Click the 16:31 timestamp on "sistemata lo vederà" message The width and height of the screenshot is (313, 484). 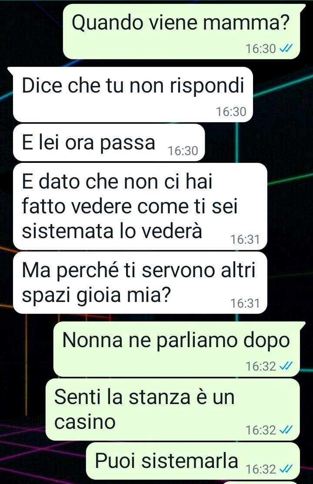(245, 239)
